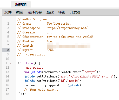Open the 开发者 menu

tap(75, 12)
